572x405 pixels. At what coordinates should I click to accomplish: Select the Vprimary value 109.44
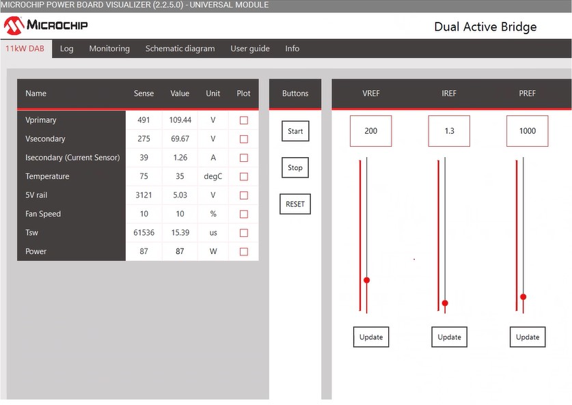(180, 120)
